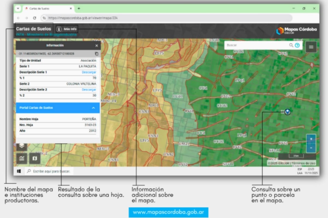Download the Descripción Serie 2 file

click(89, 90)
